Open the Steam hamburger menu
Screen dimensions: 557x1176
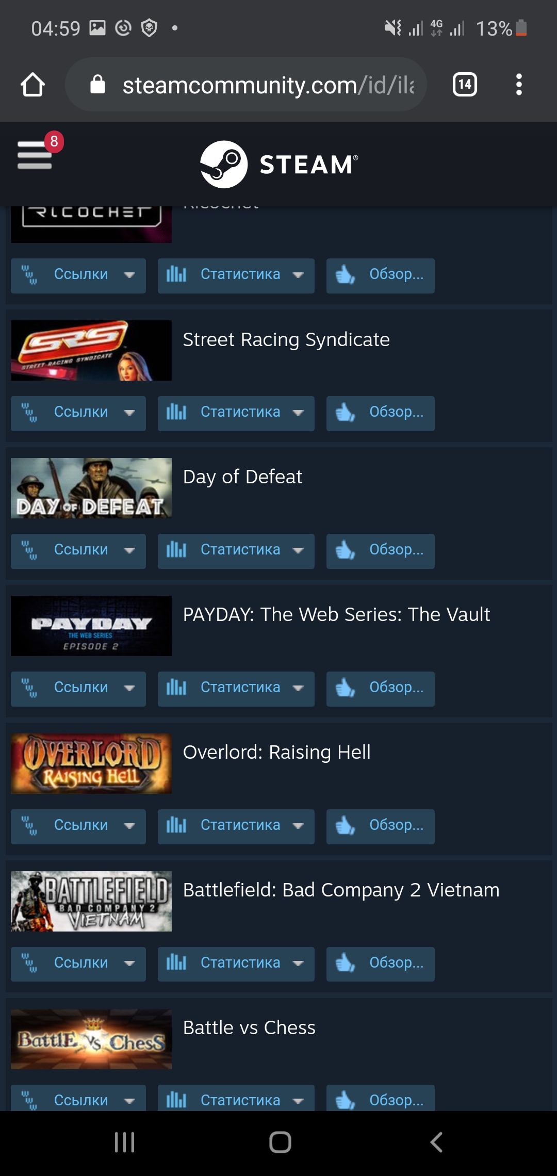point(35,155)
